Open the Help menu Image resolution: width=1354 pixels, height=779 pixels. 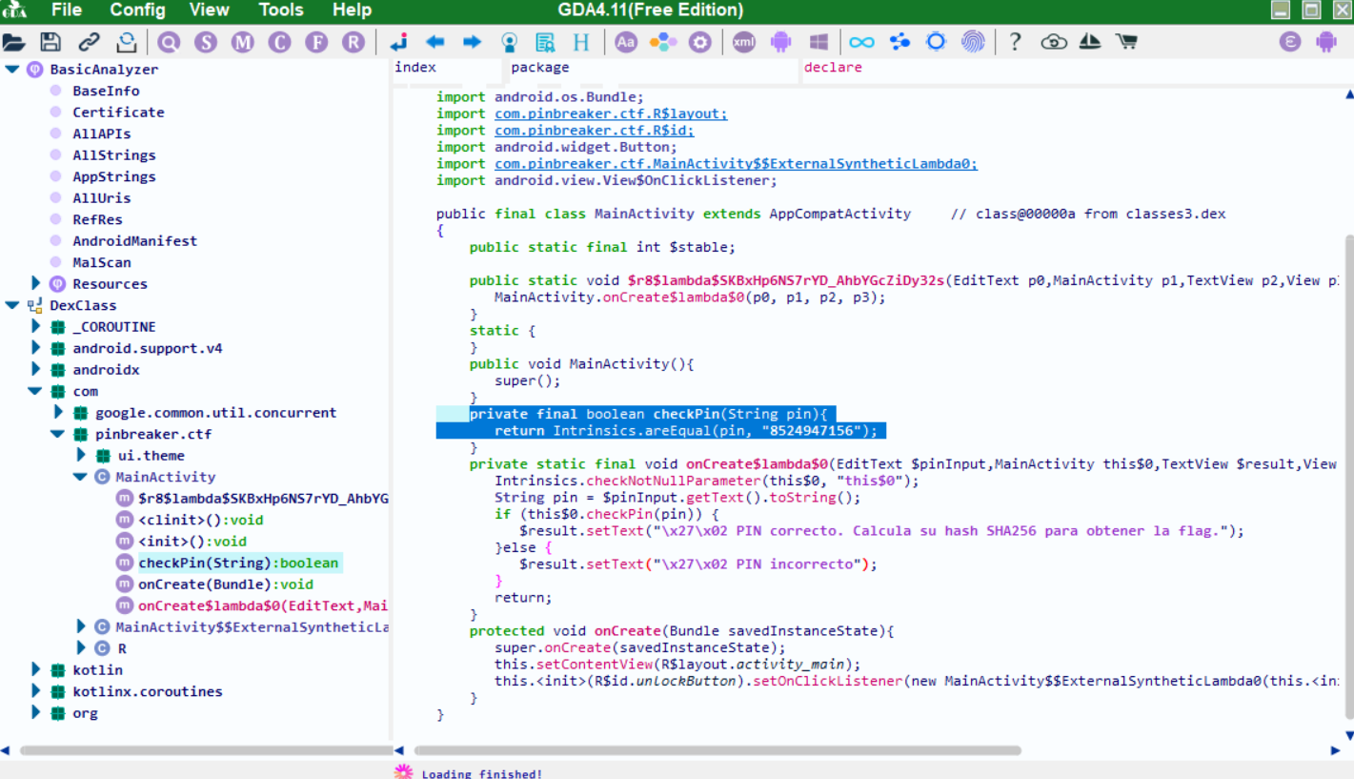point(352,10)
